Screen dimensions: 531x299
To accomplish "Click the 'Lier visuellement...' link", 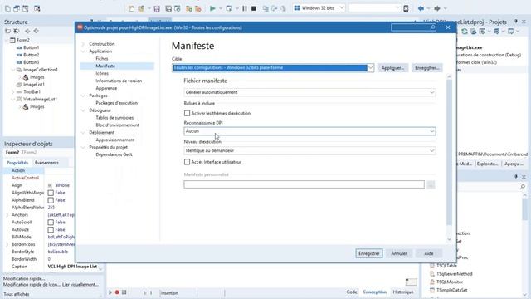I will (80, 284).
